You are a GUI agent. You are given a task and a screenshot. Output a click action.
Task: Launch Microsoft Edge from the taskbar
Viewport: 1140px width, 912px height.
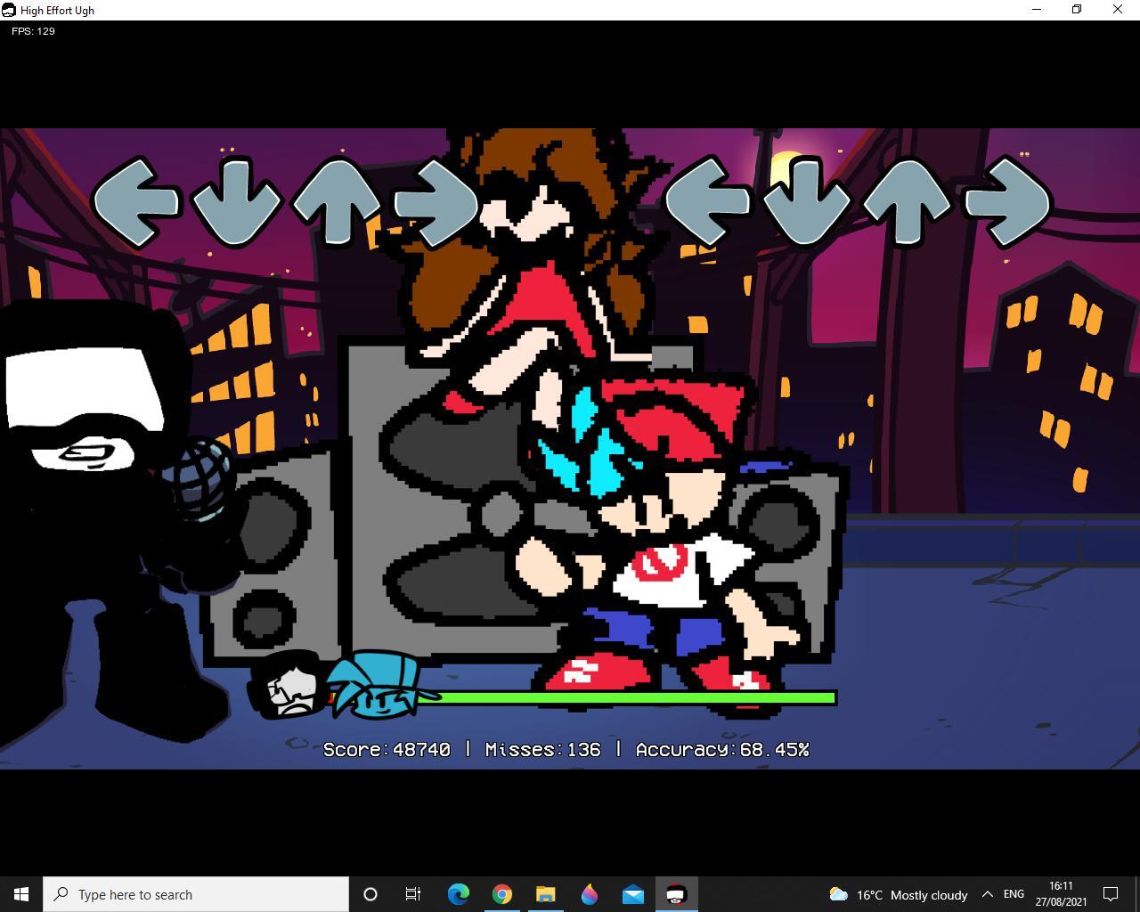point(459,894)
